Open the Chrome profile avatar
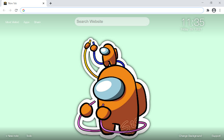This screenshot has height=140, width=224. tap(214, 10)
